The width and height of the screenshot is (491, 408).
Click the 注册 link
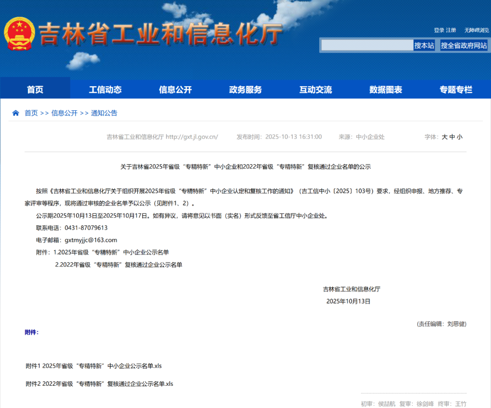tap(451, 30)
